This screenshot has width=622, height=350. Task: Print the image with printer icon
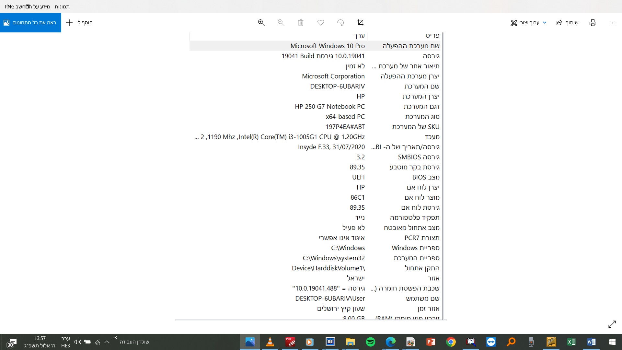593,23
